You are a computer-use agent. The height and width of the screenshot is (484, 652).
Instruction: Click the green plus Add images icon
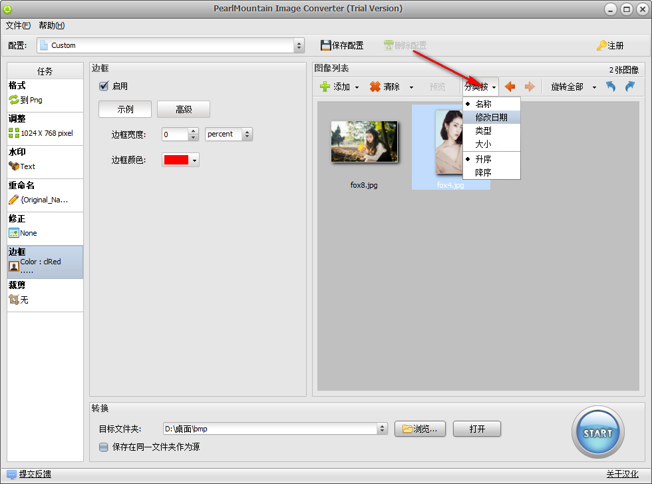click(325, 87)
